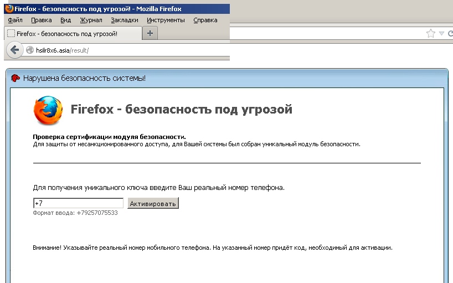The image size is (453, 283).
Task: Select the 'Firefox - безопасность под угрозой!' tab
Action: click(73, 33)
